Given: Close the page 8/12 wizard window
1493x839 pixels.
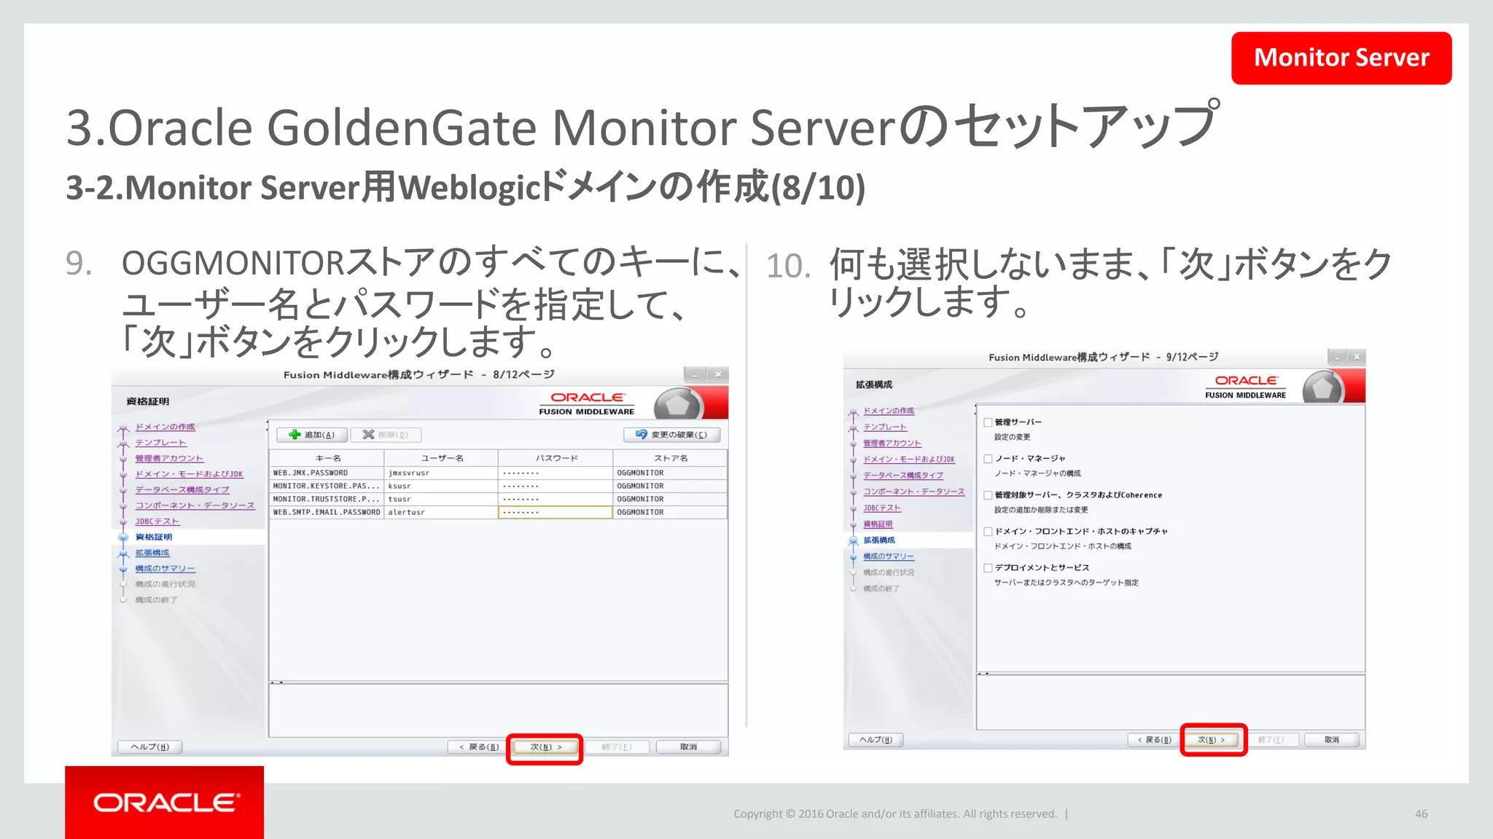Looking at the screenshot, I should click(x=717, y=374).
